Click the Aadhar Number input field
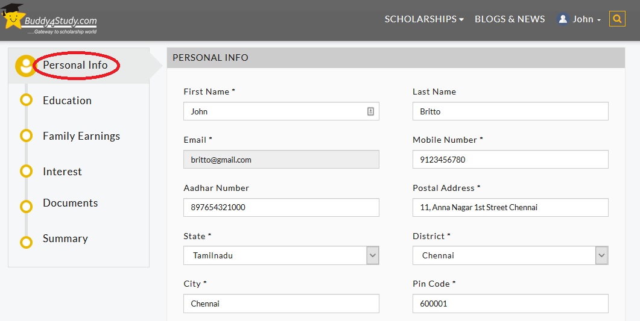 pyautogui.click(x=281, y=207)
